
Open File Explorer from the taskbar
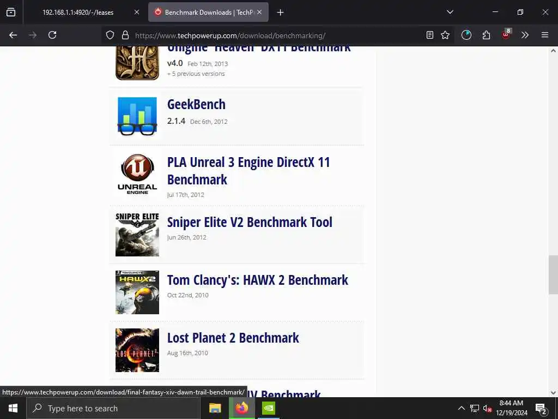(215, 408)
